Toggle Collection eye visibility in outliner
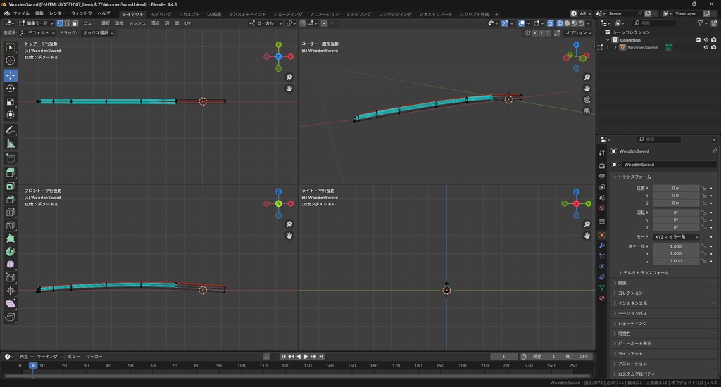721x387 pixels. [x=706, y=40]
